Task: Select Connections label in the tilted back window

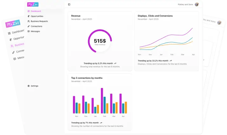Action: coord(20,51)
